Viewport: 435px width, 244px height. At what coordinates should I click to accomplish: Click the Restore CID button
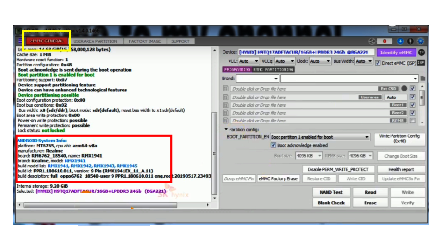[x=319, y=179]
